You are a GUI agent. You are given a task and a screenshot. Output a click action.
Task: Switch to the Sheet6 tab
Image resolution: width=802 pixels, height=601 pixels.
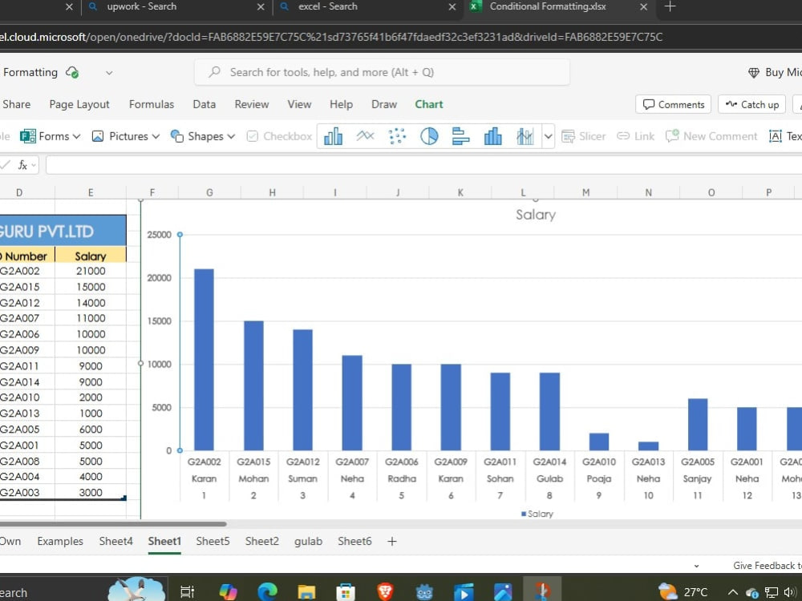pyautogui.click(x=354, y=541)
